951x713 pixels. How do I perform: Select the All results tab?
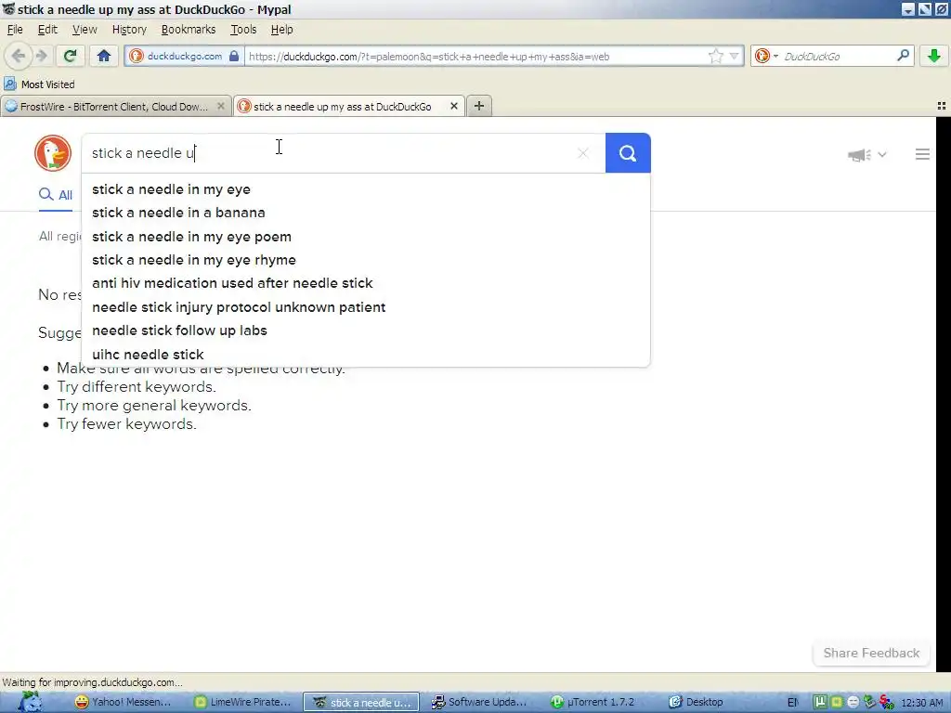click(56, 195)
